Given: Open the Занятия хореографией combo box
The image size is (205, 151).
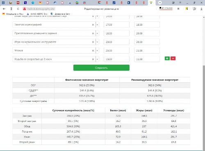Looking at the screenshot, I should 56,25.
